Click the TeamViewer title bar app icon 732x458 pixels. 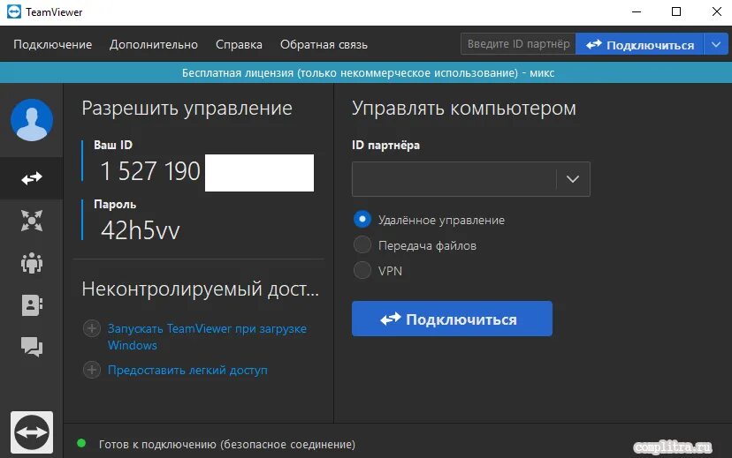[x=14, y=11]
